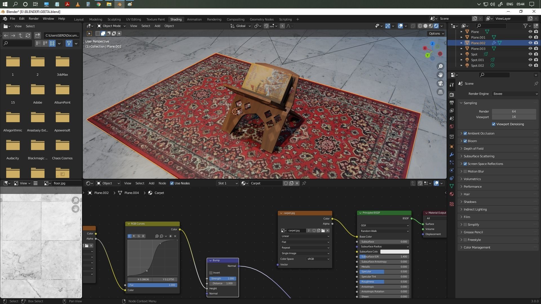Hide Plane.003 with its eye icon
The width and height of the screenshot is (541, 304).
tap(530, 48)
